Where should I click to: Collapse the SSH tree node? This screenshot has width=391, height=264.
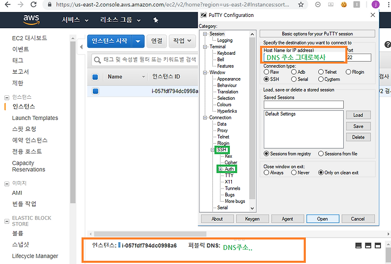click(x=213, y=150)
